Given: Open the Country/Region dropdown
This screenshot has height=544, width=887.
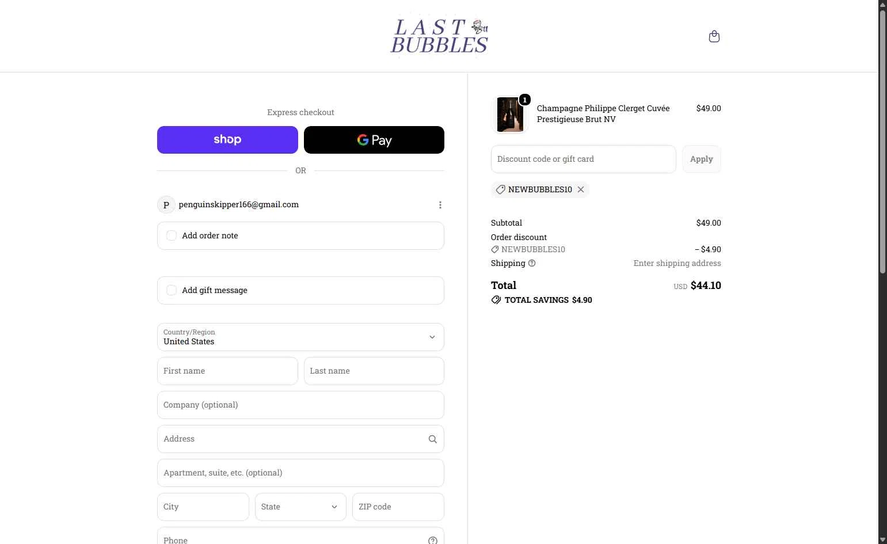Looking at the screenshot, I should click(300, 337).
